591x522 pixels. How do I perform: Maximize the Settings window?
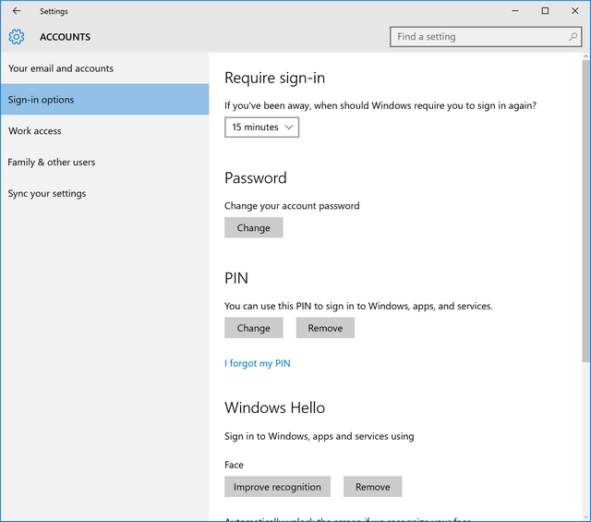pos(545,11)
